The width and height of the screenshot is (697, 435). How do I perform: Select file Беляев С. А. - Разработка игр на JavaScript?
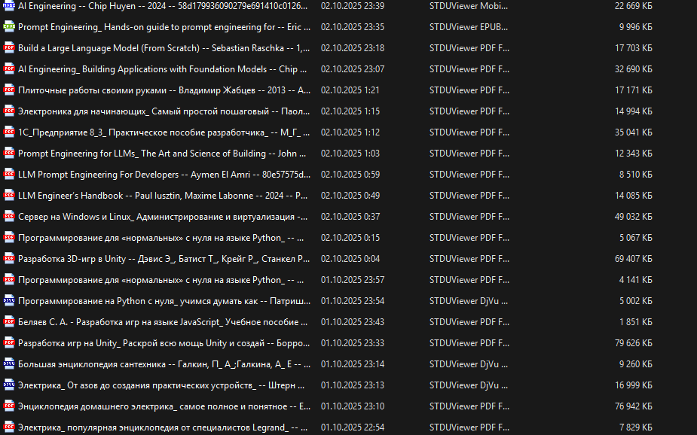pyautogui.click(x=163, y=322)
